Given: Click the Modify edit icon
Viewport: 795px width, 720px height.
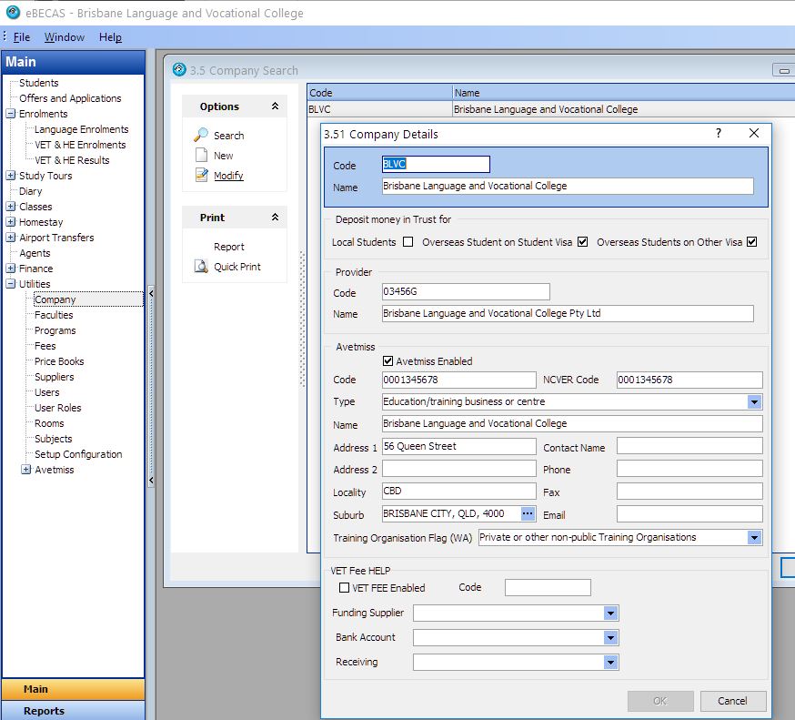Looking at the screenshot, I should pyautogui.click(x=202, y=176).
